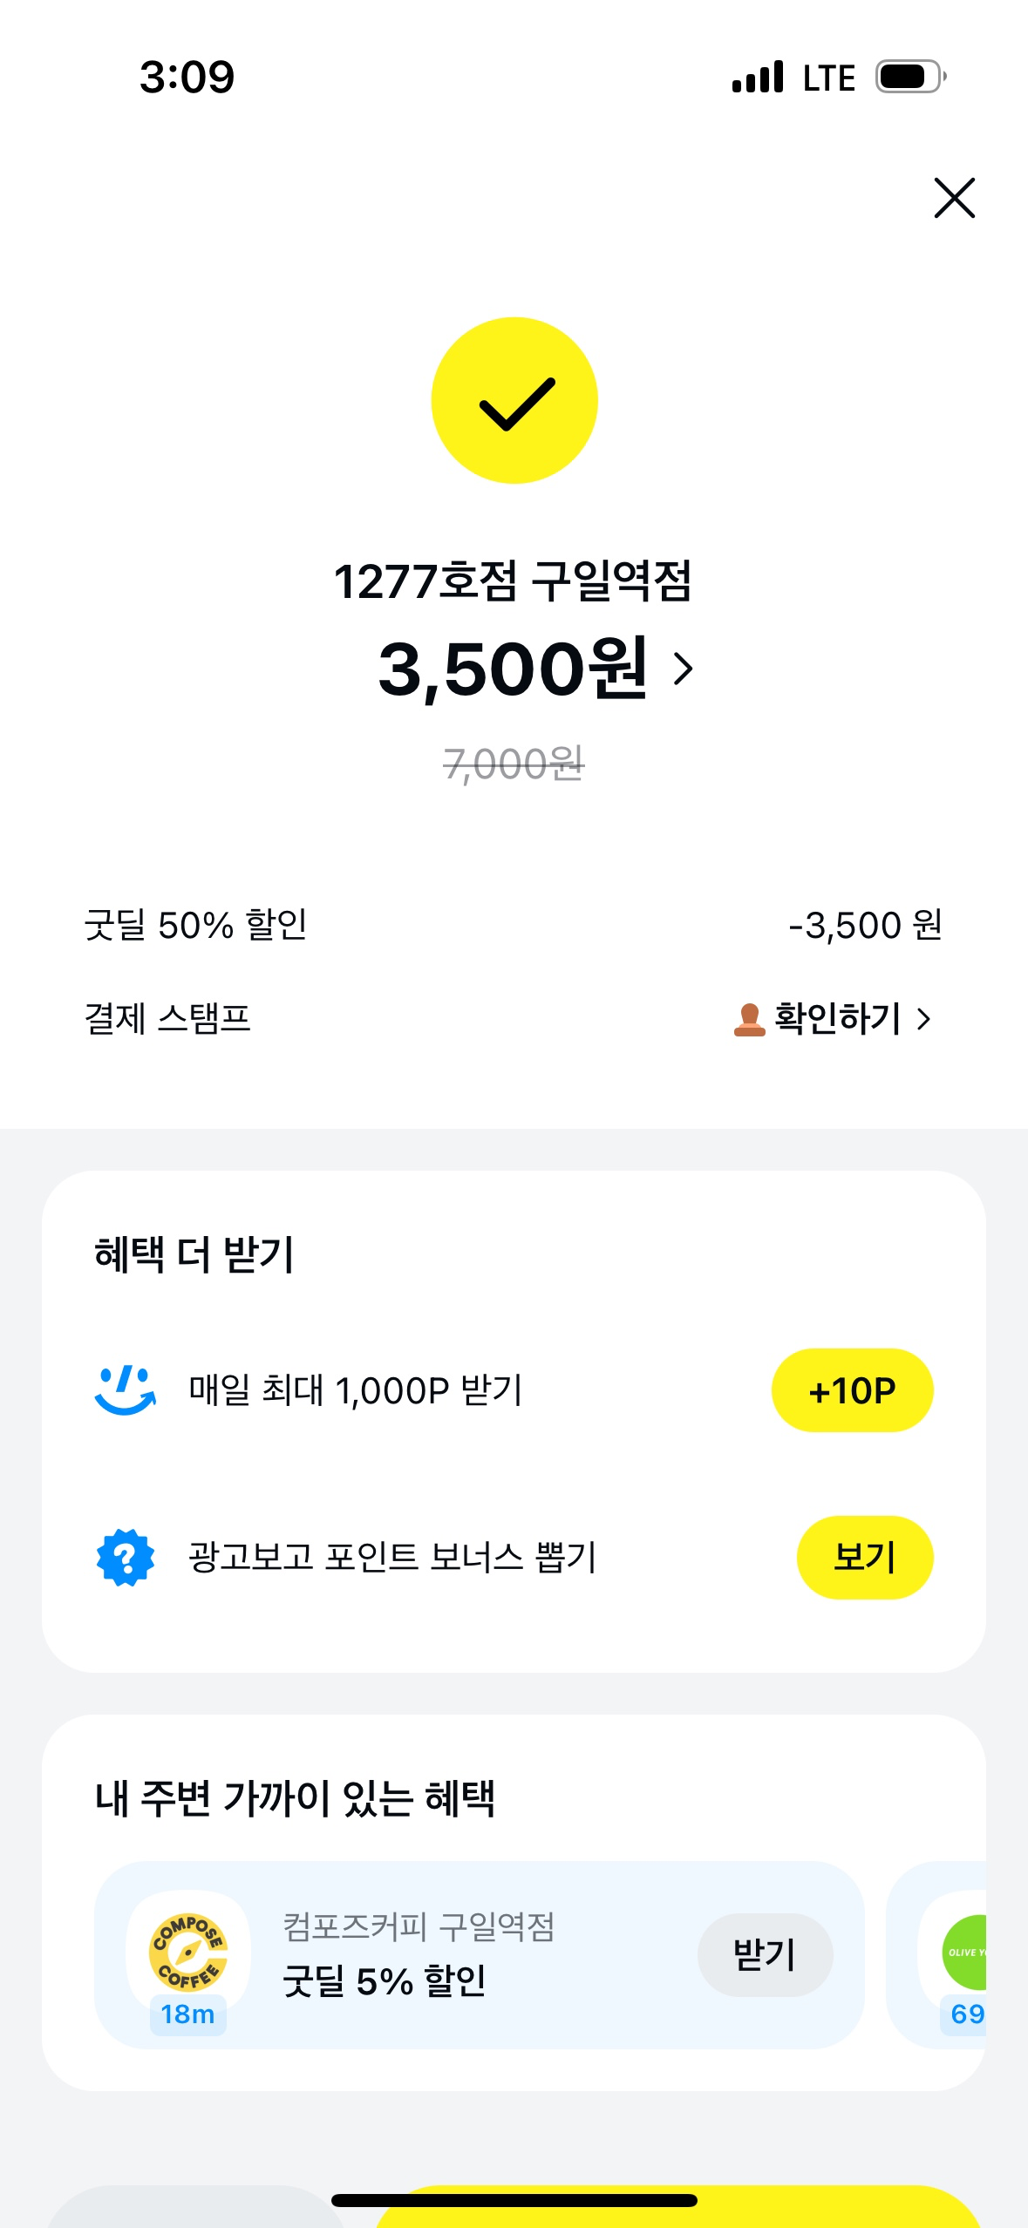
Task: Claim the +10P reward button
Action: [852, 1390]
